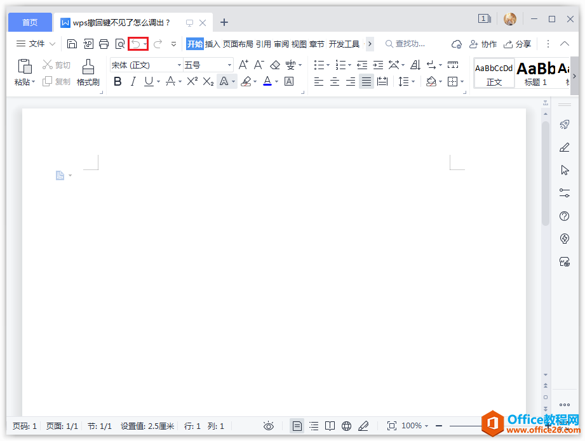Click the 协作 collaborate button
Viewport: 585px width, 441px height.
pos(483,44)
